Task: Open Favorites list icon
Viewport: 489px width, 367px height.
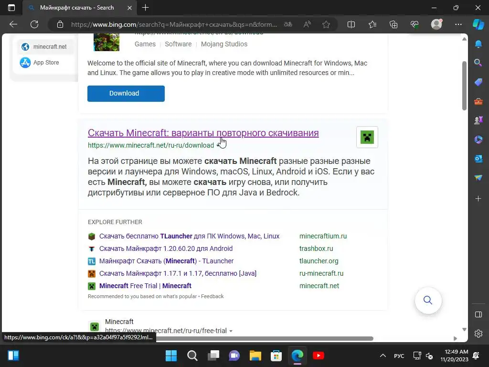Action: click(x=372, y=24)
